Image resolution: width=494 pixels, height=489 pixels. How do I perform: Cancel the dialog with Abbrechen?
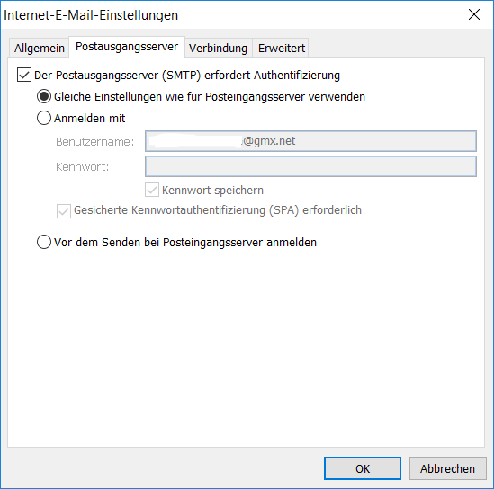click(447, 468)
